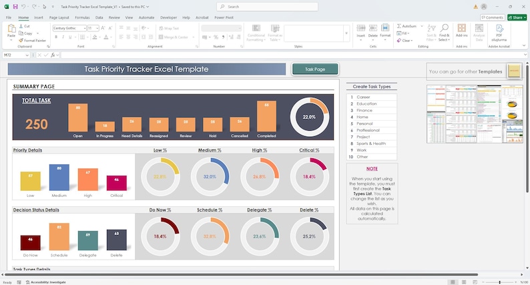
Task: Click the Clear eraser icon
Action: pyautogui.click(x=399, y=40)
